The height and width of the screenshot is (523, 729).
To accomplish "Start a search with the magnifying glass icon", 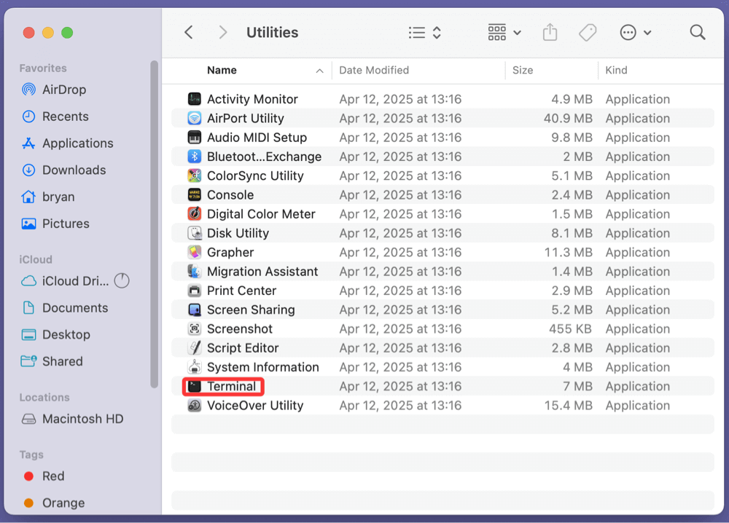I will [697, 32].
